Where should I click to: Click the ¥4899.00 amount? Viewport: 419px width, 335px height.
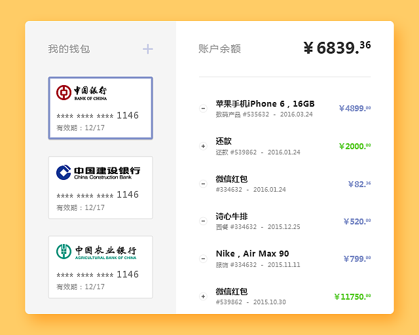pos(355,108)
